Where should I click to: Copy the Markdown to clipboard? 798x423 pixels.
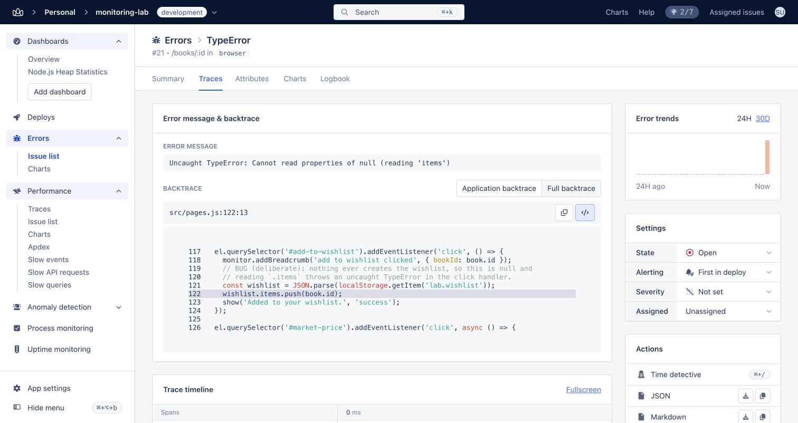pos(762,417)
